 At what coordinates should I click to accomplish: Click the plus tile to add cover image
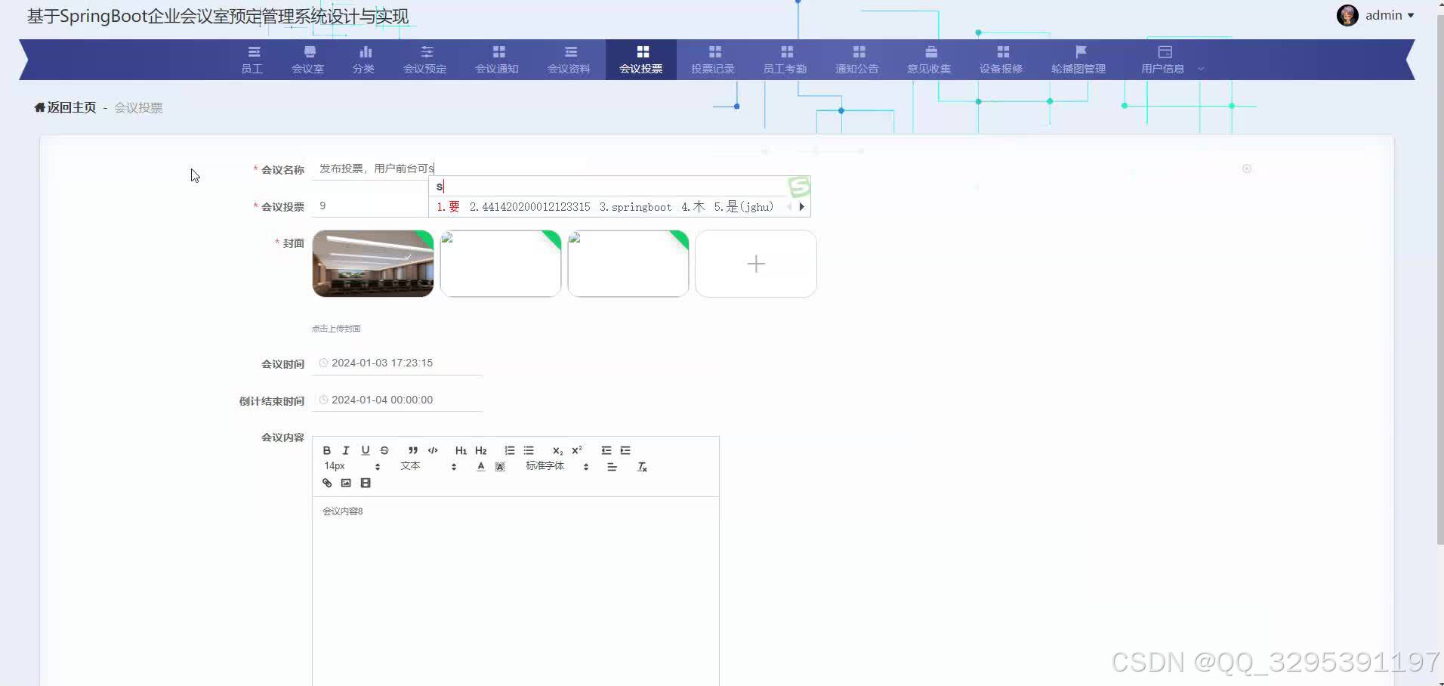coord(755,263)
